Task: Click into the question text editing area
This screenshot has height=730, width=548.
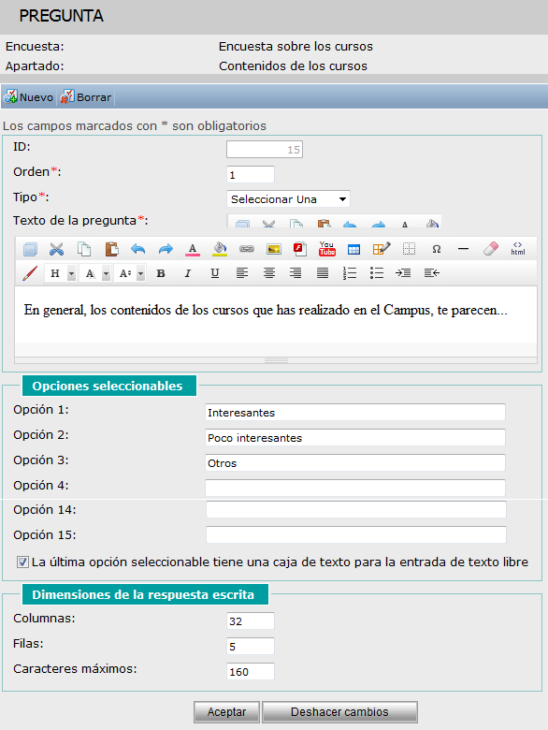Action: [x=276, y=314]
